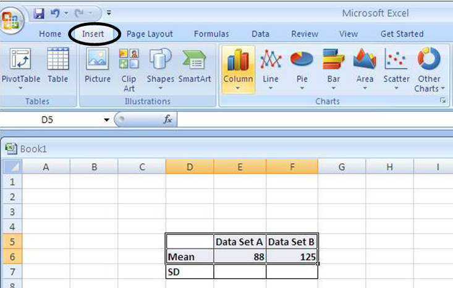The image size is (453, 288).
Task: Open the Name Box dropdown arrow
Action: [x=107, y=120]
